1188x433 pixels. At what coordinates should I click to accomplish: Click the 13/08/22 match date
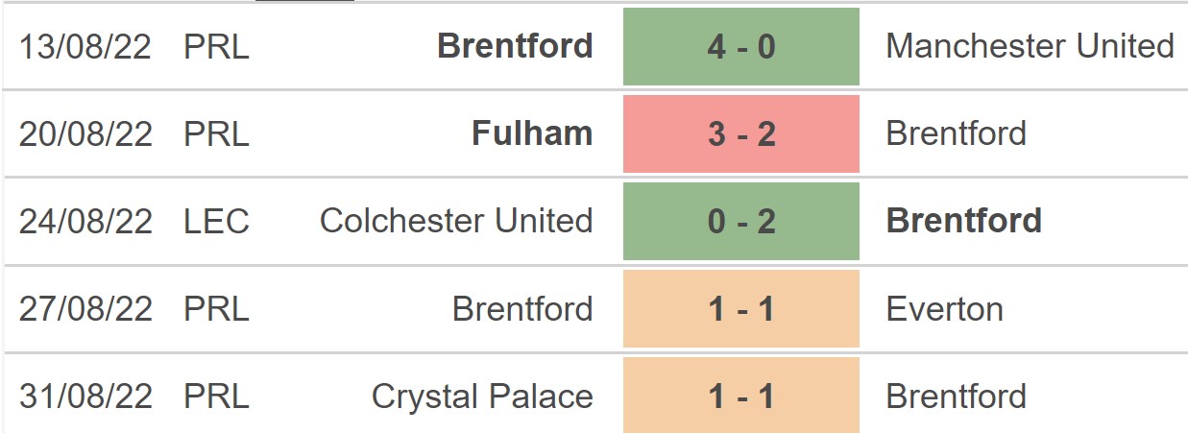(85, 46)
